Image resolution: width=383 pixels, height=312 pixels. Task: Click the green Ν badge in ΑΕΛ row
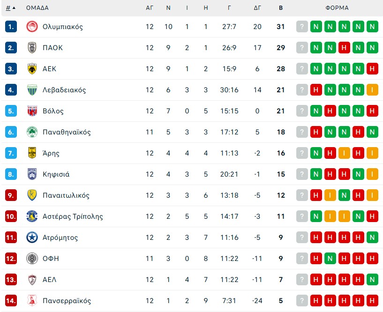point(373,280)
